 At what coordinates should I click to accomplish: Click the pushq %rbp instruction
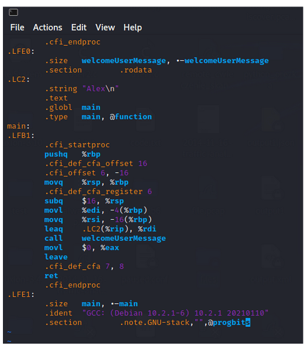(73, 154)
